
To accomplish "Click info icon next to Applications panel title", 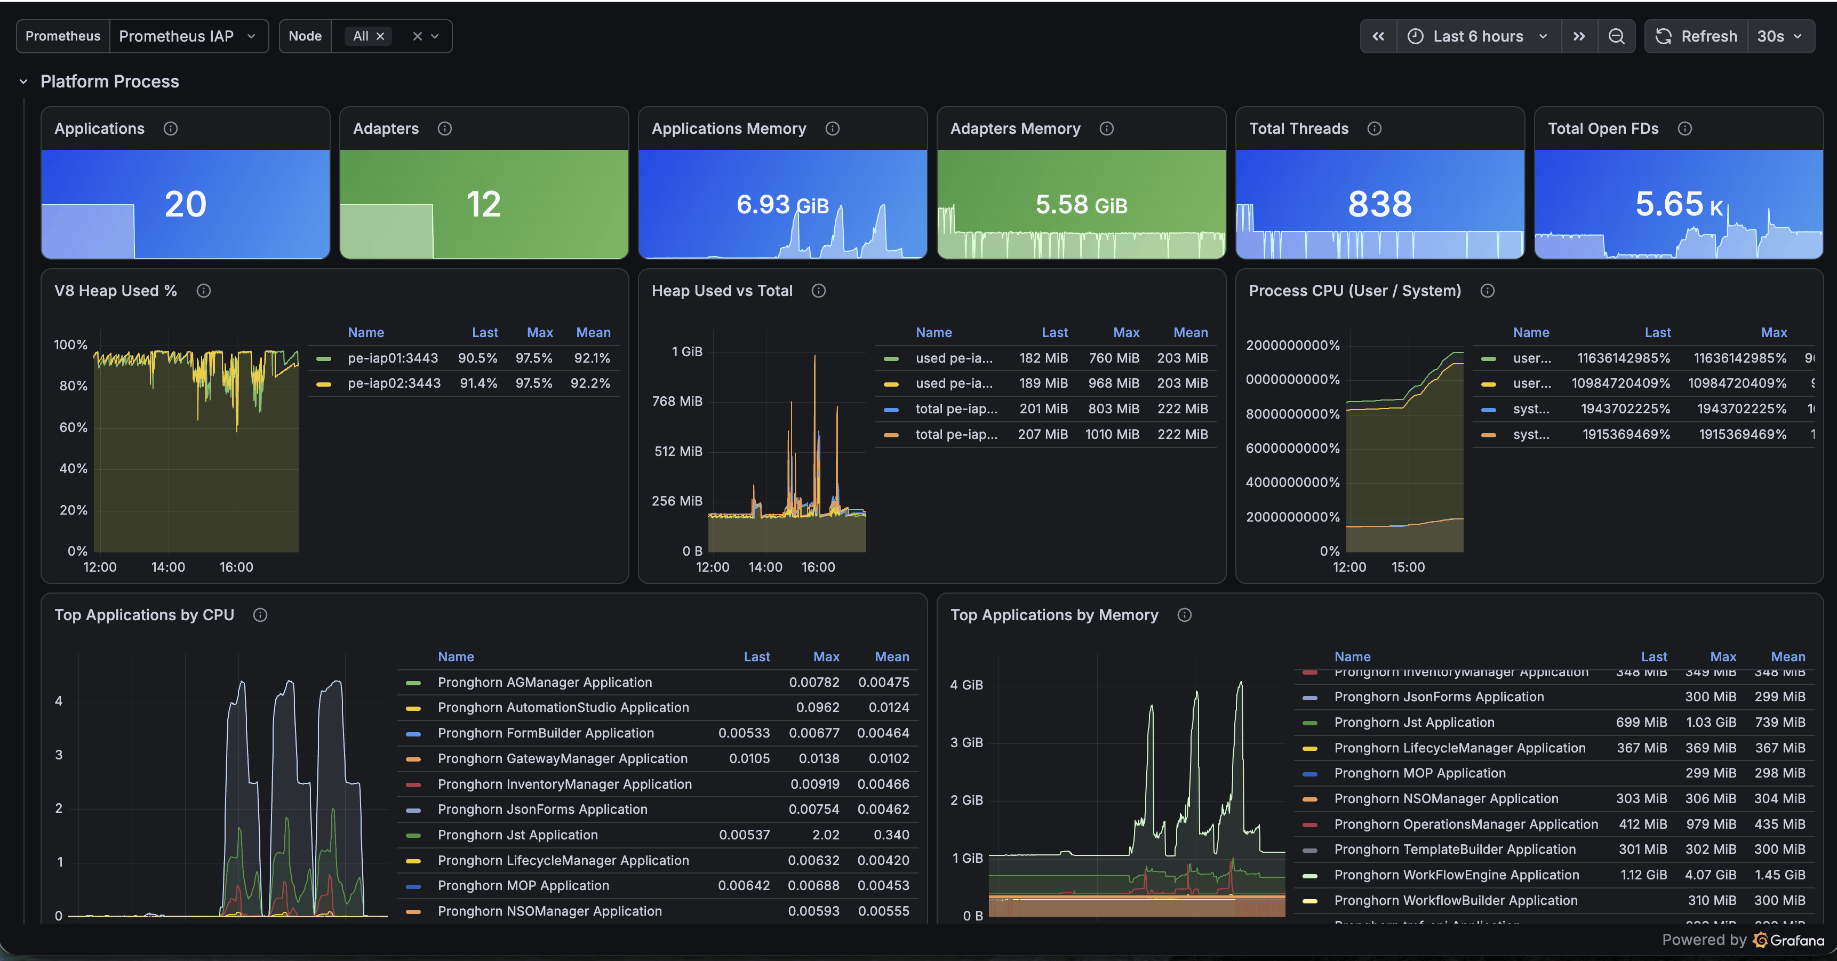I will point(171,129).
